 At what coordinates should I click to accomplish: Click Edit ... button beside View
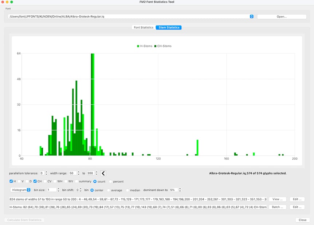coord(297,199)
